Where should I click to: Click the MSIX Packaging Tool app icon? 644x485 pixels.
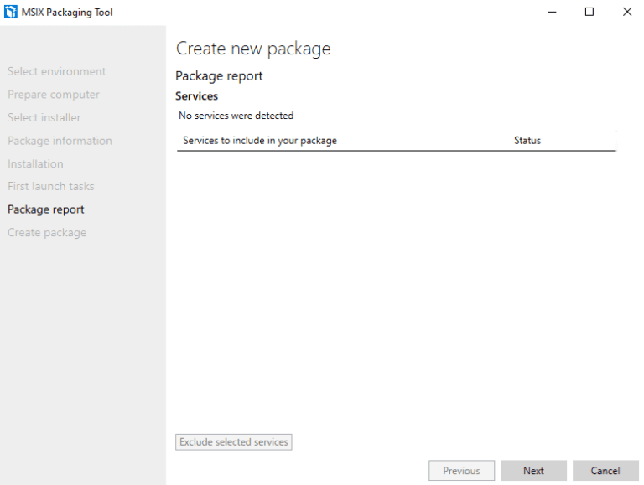tap(11, 13)
